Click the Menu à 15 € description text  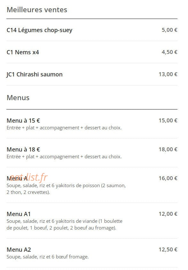tap(64, 128)
